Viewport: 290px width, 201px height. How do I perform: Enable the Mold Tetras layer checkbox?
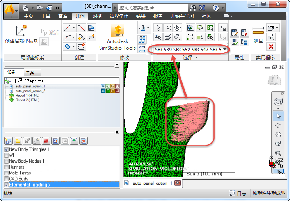[x=7, y=173]
